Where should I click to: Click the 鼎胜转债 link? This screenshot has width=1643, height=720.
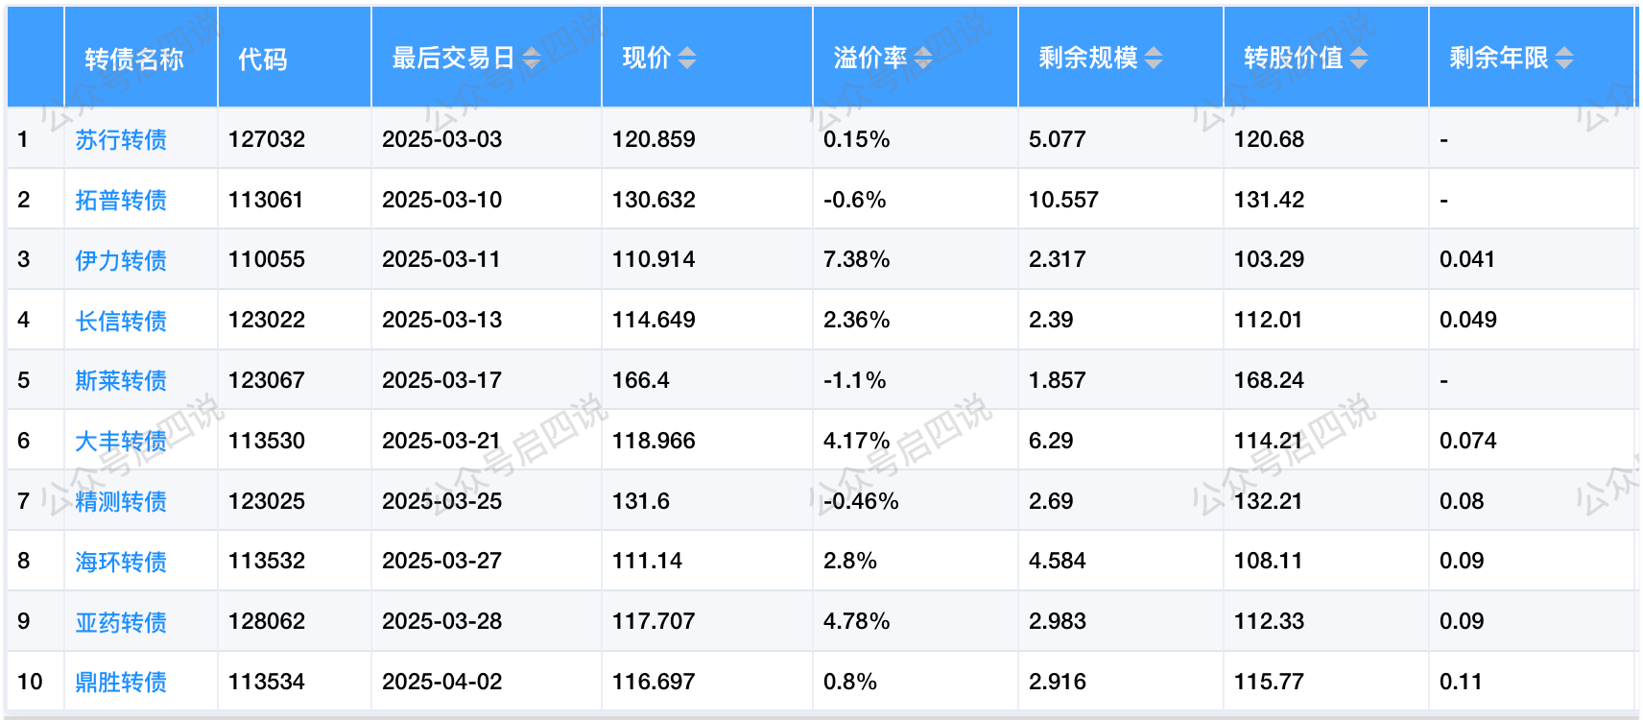point(121,683)
